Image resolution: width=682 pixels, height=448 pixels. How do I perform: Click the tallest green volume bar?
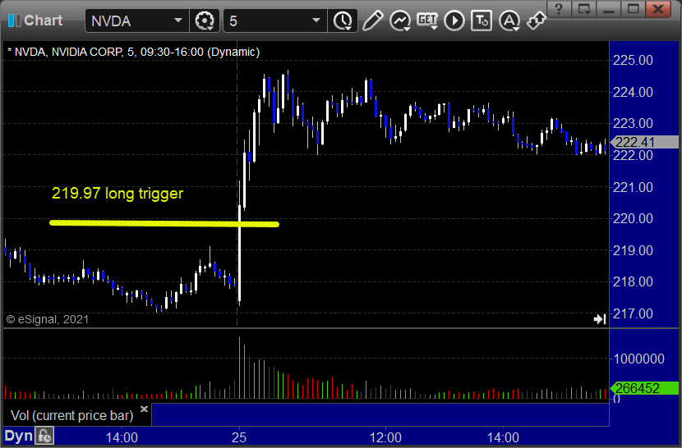[239, 368]
